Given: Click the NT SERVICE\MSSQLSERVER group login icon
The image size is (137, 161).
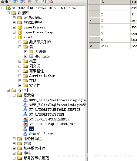Looking at the screenshot, I should pyautogui.click(x=25, y=119).
